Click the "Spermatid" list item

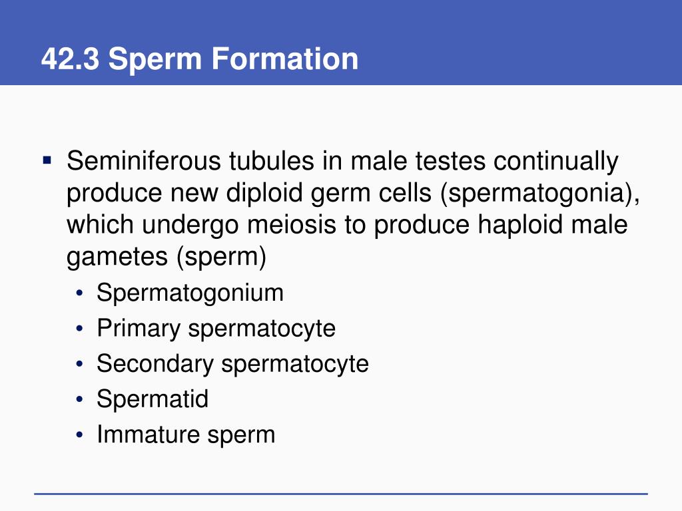(x=153, y=399)
